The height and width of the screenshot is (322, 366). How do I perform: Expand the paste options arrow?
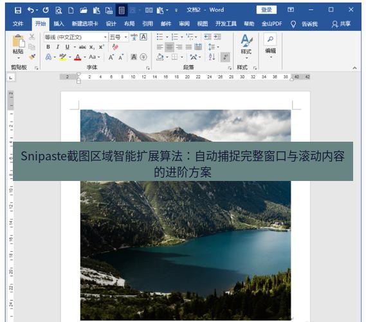click(x=19, y=58)
